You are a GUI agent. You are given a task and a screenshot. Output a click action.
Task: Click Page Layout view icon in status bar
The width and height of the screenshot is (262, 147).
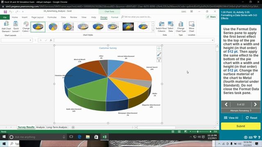[x=179, y=131]
